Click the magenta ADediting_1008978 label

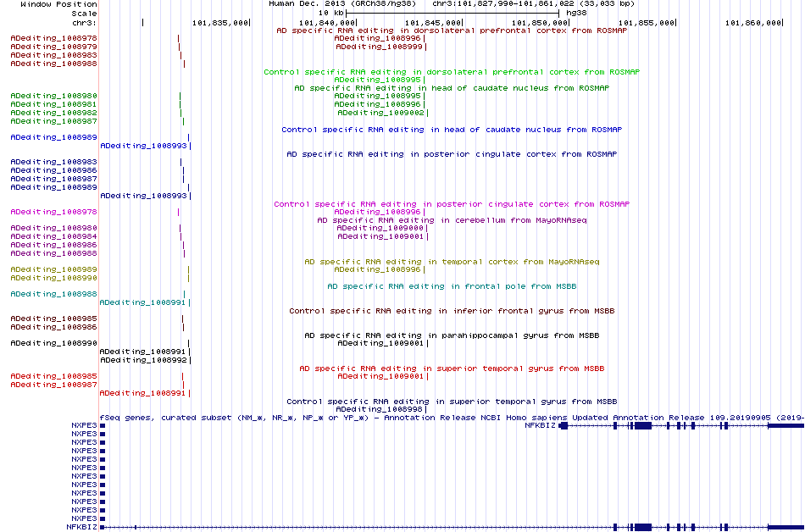click(54, 212)
